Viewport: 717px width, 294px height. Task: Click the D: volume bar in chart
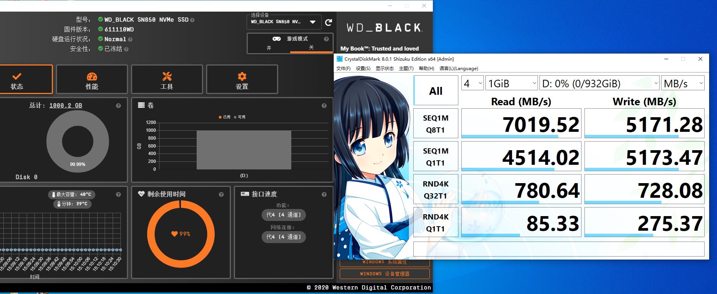point(244,150)
